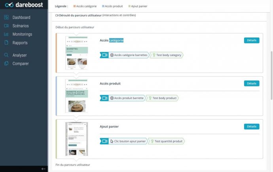Go to the Monitorings section
Image resolution: width=273 pixels, height=172 pixels.
pyautogui.click(x=22, y=34)
